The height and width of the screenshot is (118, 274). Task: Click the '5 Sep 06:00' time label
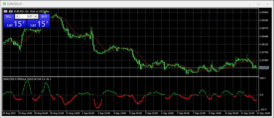pos(136,113)
